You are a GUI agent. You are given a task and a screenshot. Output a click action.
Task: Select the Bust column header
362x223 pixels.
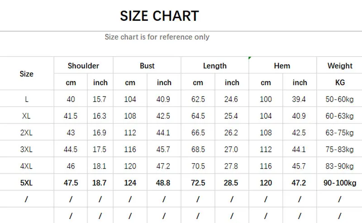click(147, 66)
